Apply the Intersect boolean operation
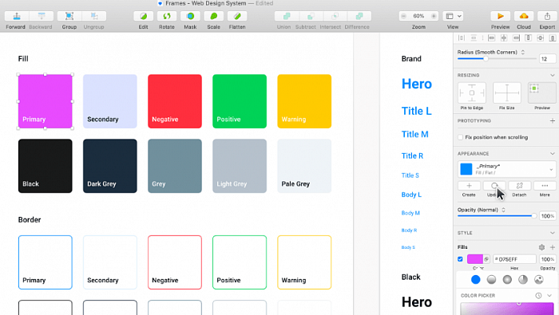 tap(335, 16)
